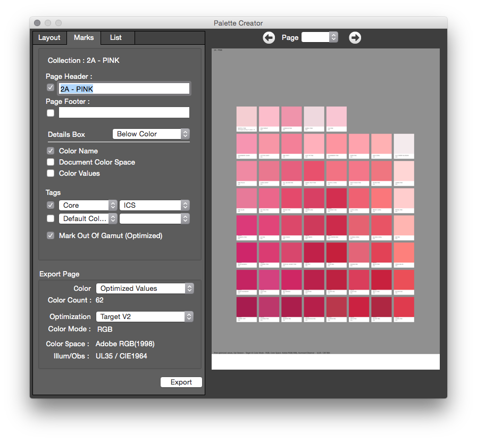Go to next page with right arrow
Viewport: 477px width, 441px height.
click(x=355, y=38)
